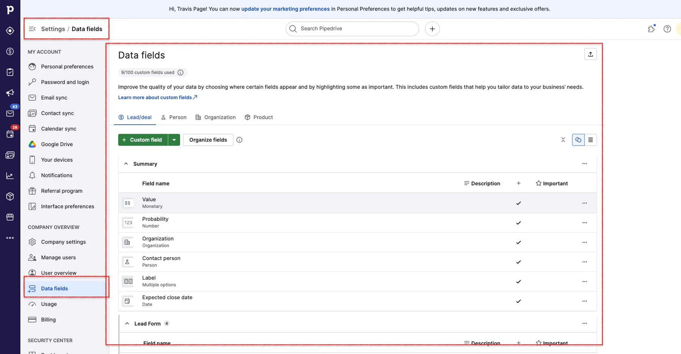Open Deals dollar icon in left rail
Image resolution: width=681 pixels, height=354 pixels.
click(x=10, y=51)
